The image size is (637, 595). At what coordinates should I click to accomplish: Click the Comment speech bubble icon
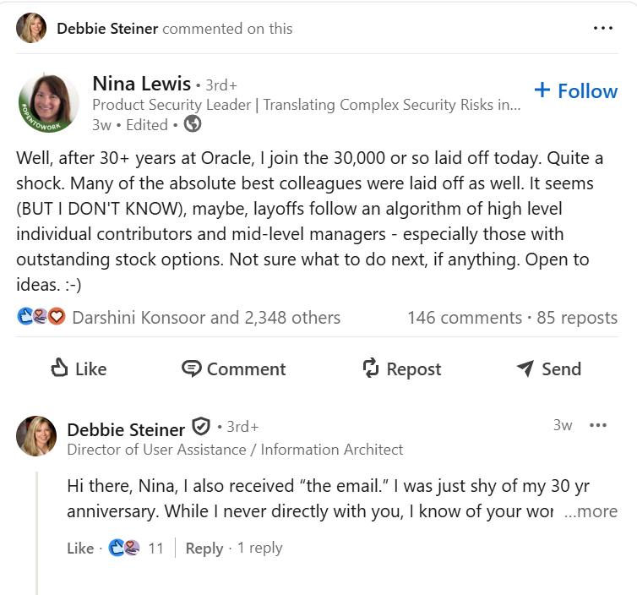(x=192, y=368)
